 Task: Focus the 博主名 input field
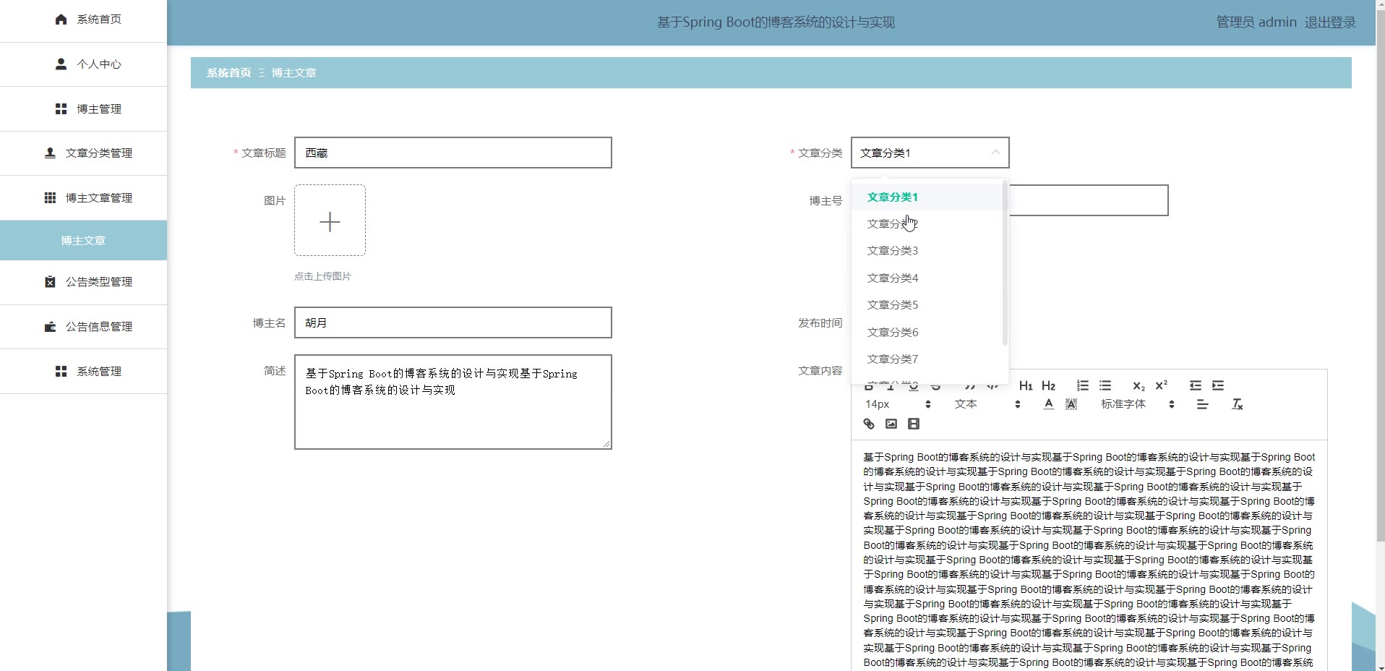pyautogui.click(x=453, y=322)
